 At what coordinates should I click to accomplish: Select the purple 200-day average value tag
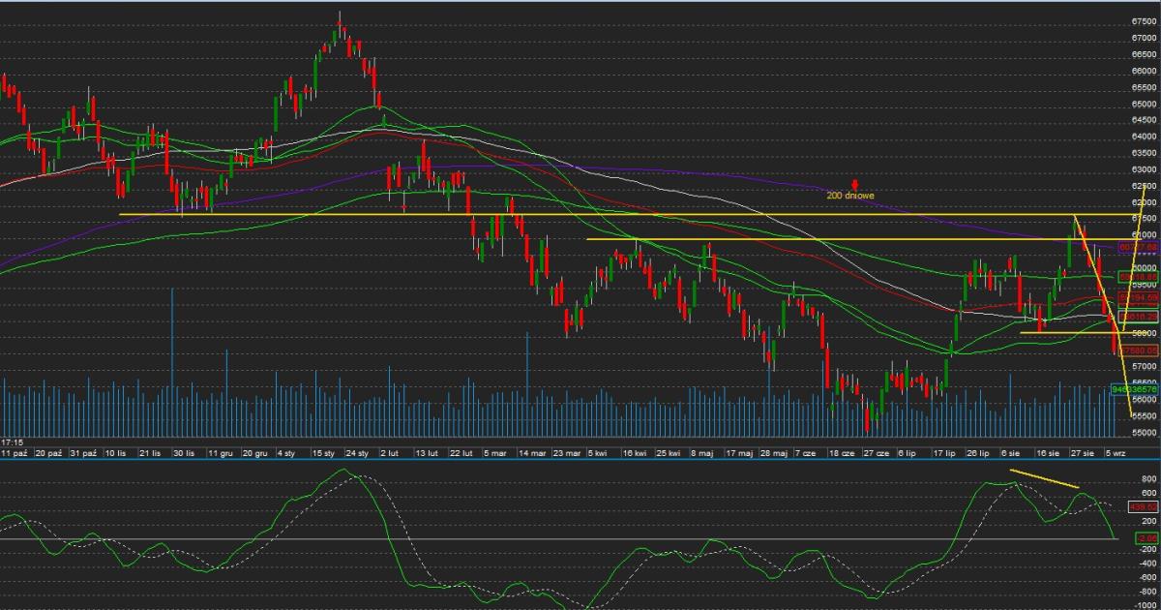click(x=1138, y=248)
